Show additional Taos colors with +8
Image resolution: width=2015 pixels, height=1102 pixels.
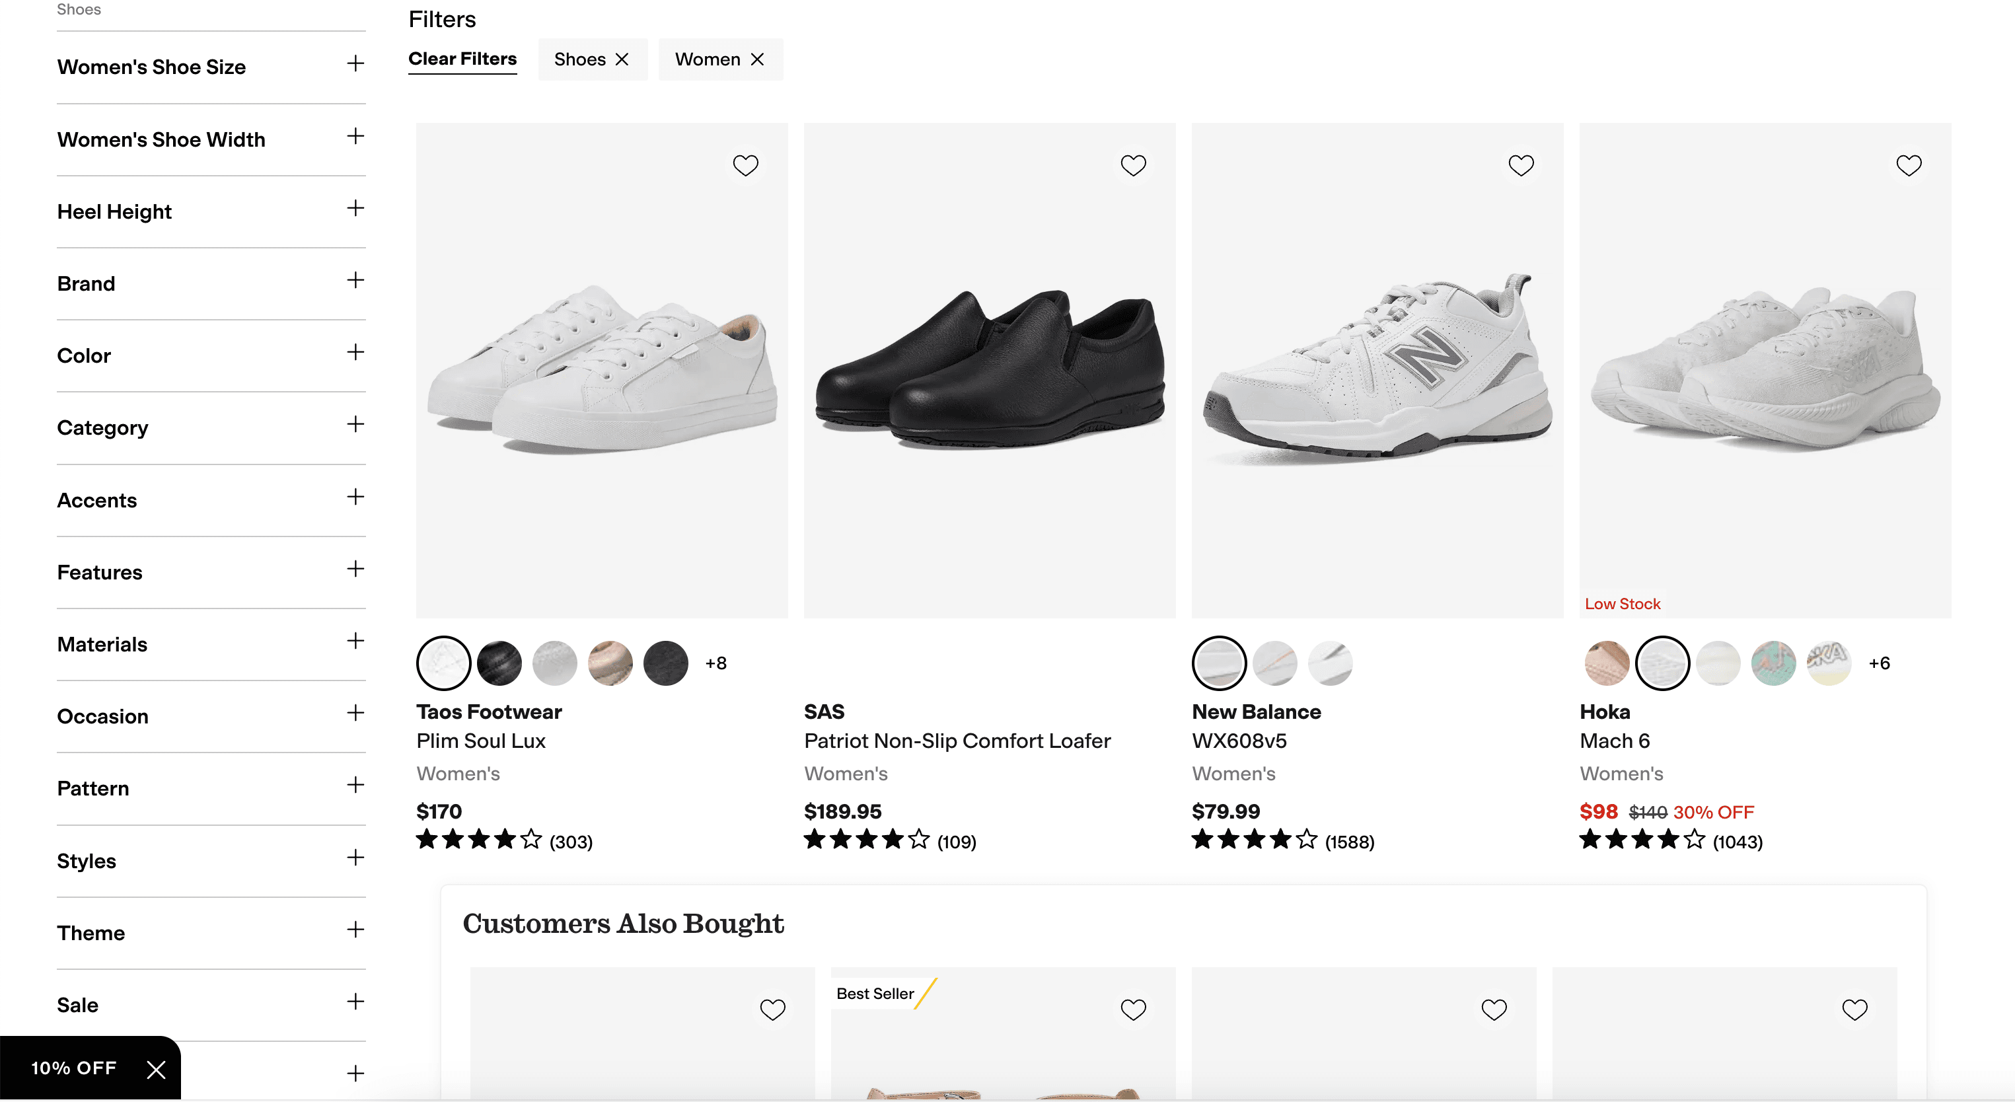715,663
